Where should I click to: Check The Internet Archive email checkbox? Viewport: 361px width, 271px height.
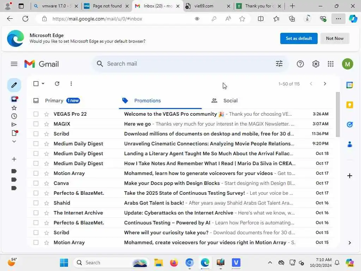(x=36, y=213)
